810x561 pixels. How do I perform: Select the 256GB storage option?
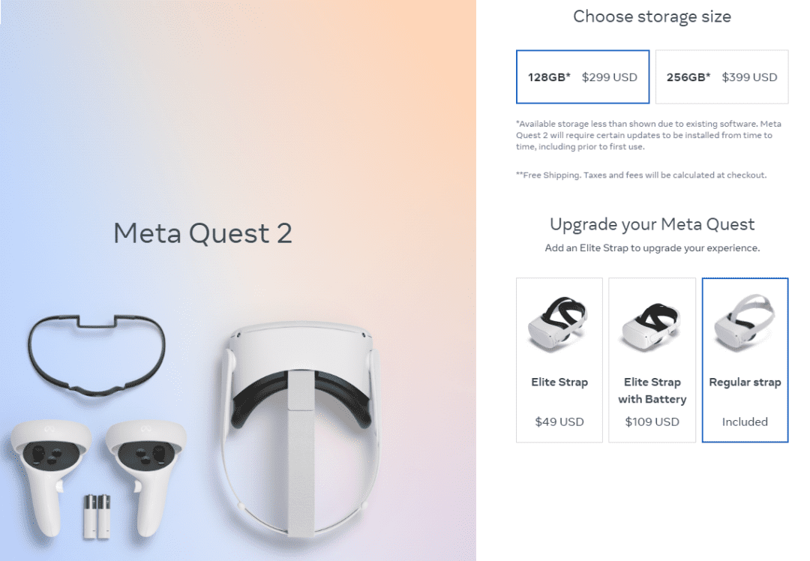tap(721, 76)
